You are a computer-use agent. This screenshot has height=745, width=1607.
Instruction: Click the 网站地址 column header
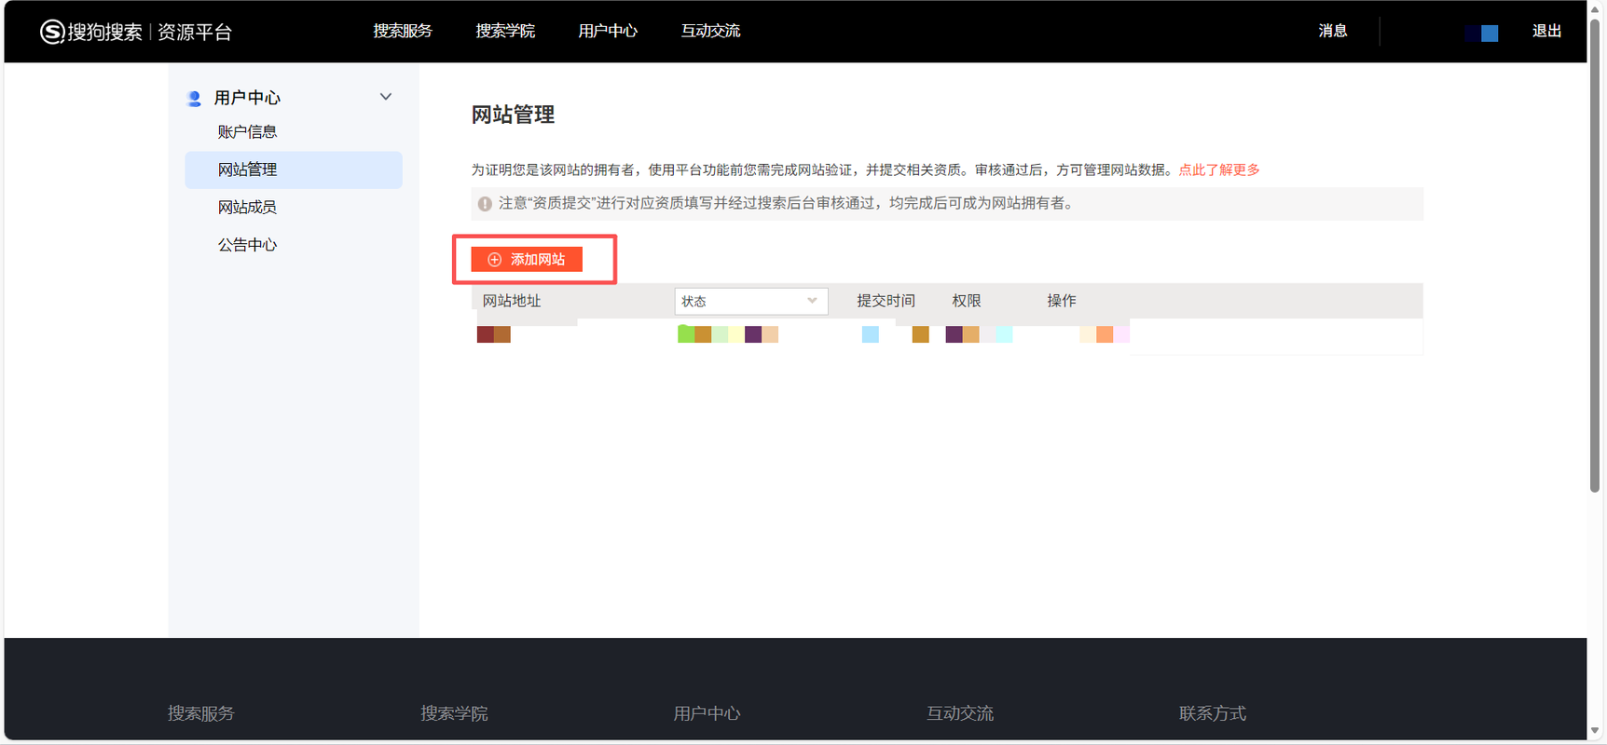pos(512,301)
